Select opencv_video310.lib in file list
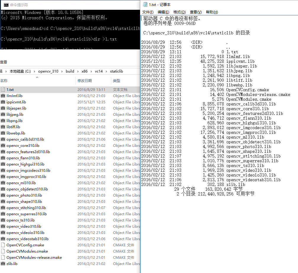 24,227
